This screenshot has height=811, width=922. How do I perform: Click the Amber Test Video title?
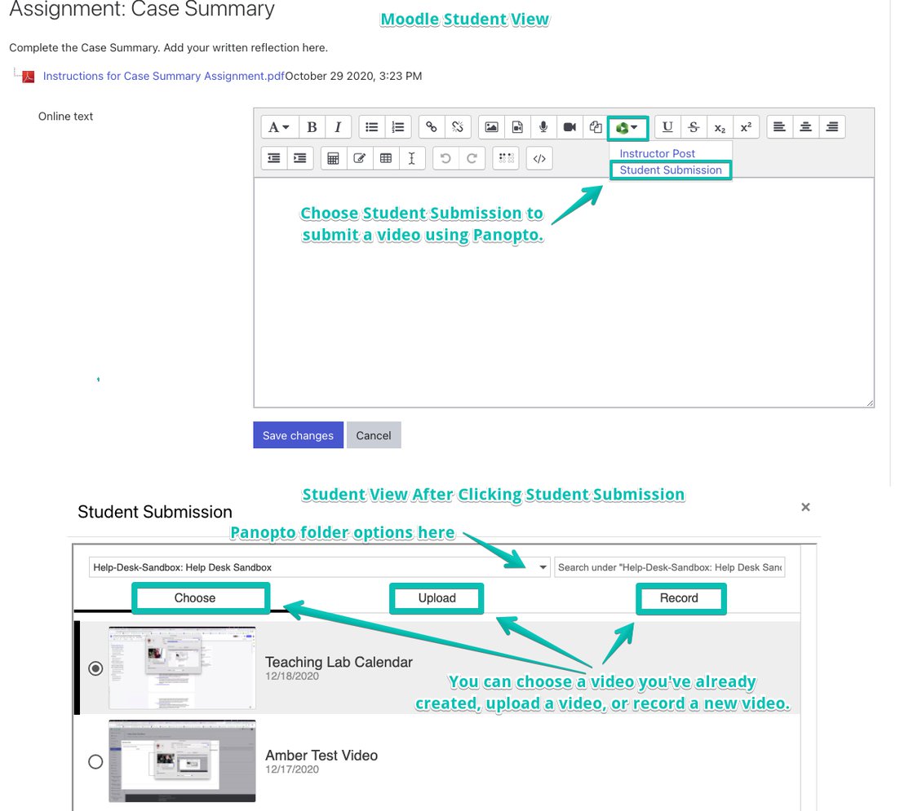(x=321, y=756)
